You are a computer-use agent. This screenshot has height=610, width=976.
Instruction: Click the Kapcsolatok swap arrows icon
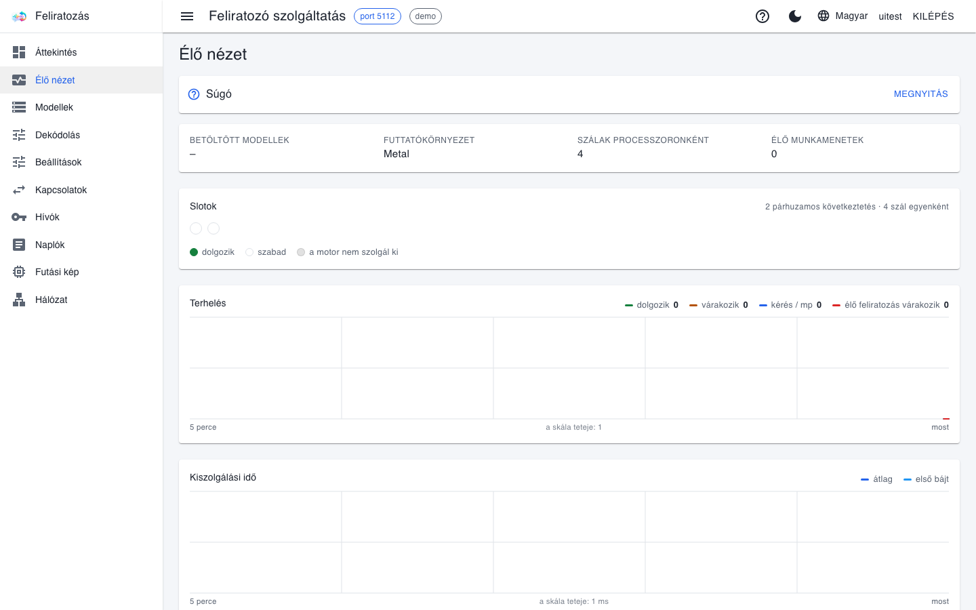(x=19, y=190)
